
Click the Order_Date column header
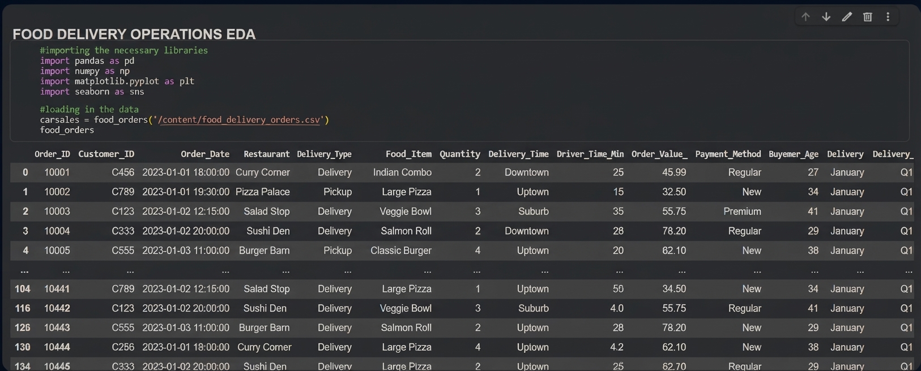(205, 154)
